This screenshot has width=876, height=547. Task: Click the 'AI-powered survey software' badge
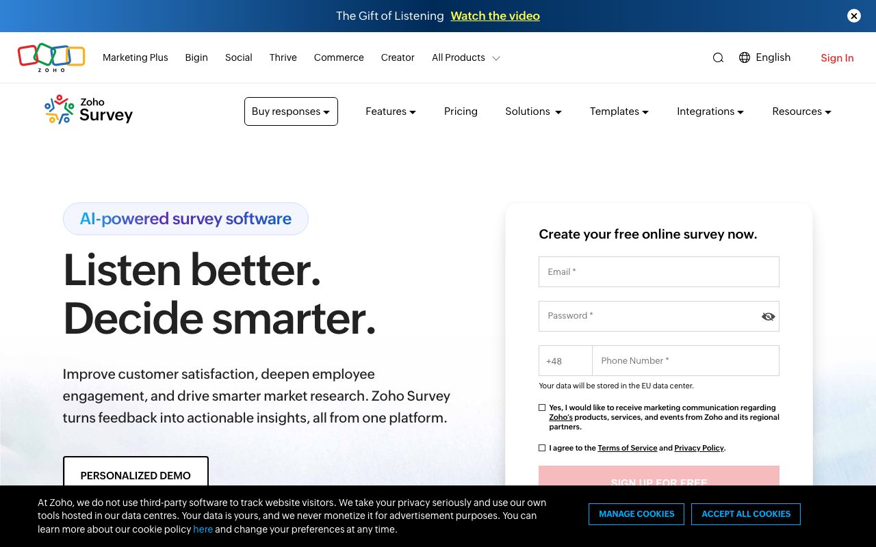pyautogui.click(x=185, y=219)
